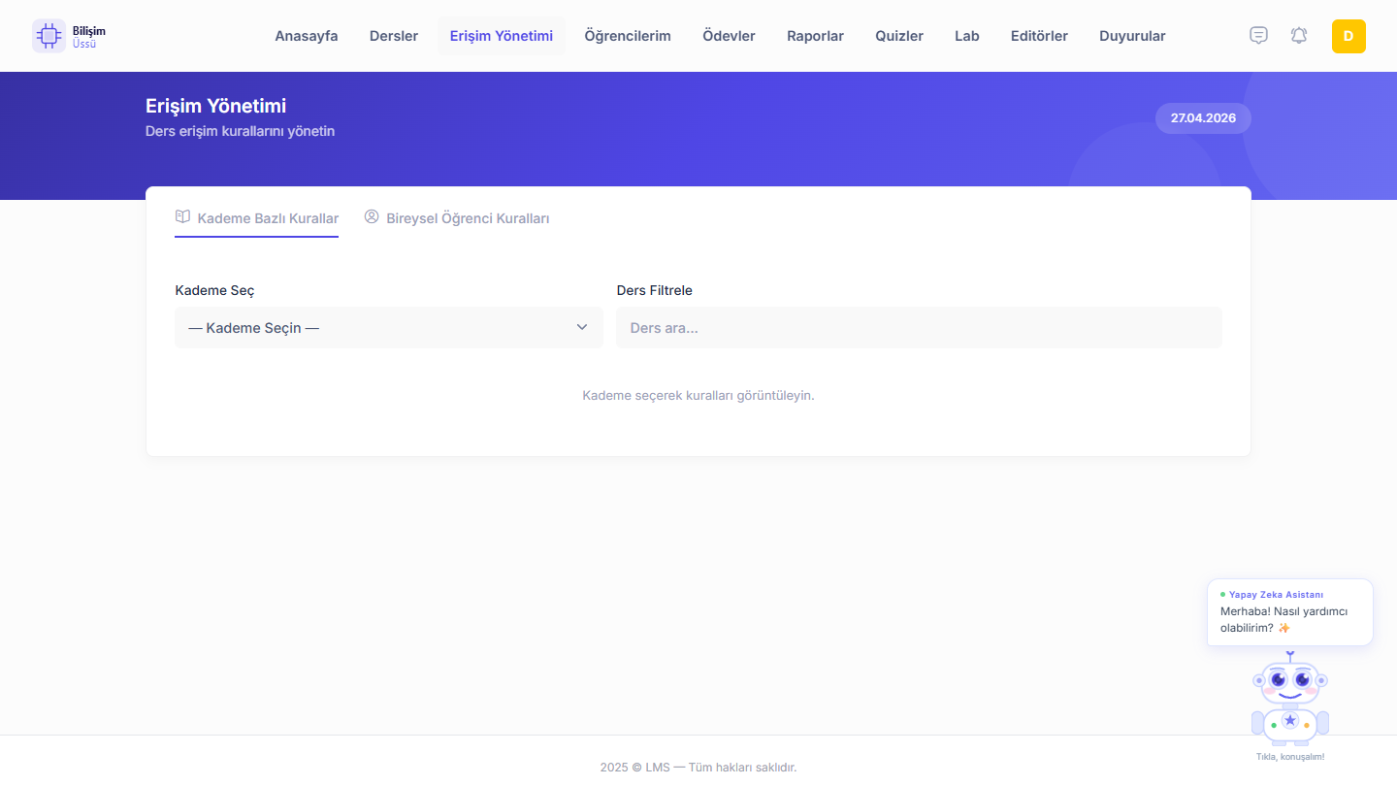Switch to Kademe Bazlı Kurallar tab

coord(257,218)
